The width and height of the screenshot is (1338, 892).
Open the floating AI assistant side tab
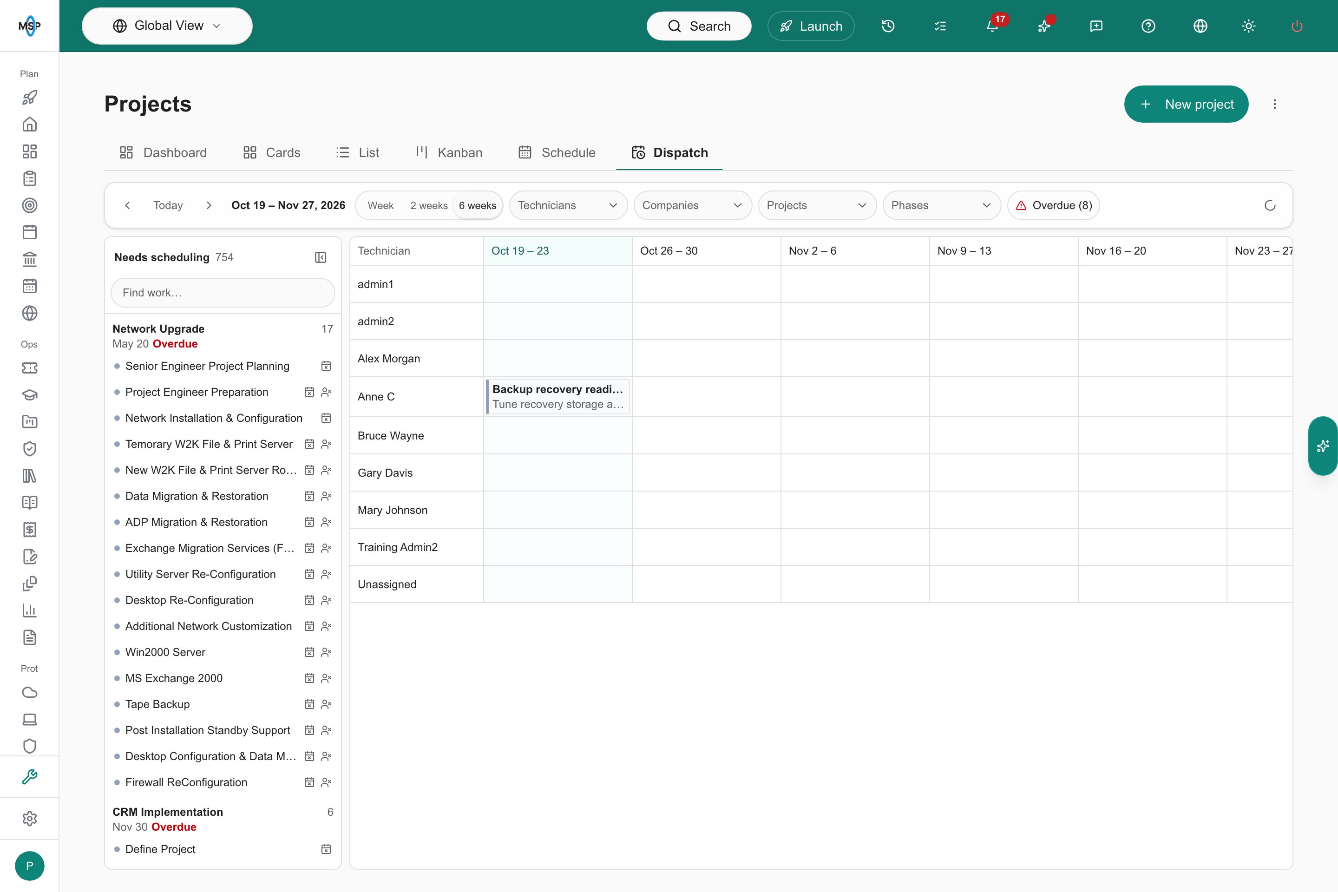[x=1323, y=446]
